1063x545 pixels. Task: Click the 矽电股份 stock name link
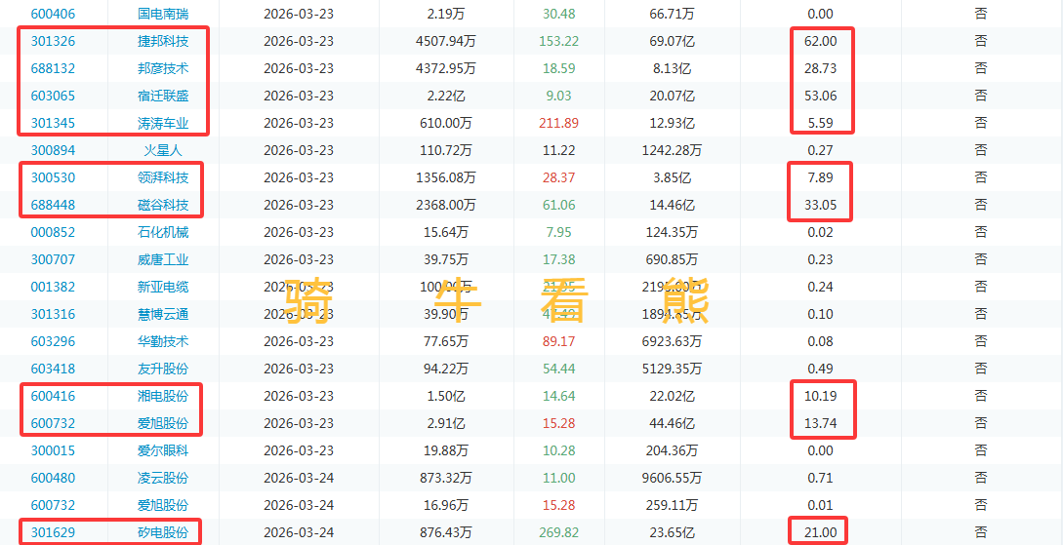(x=163, y=532)
